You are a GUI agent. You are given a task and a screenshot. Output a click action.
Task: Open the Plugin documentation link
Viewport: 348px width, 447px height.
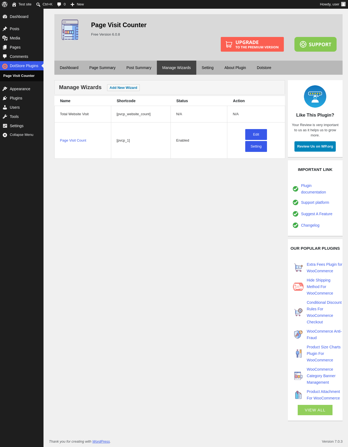point(313,189)
